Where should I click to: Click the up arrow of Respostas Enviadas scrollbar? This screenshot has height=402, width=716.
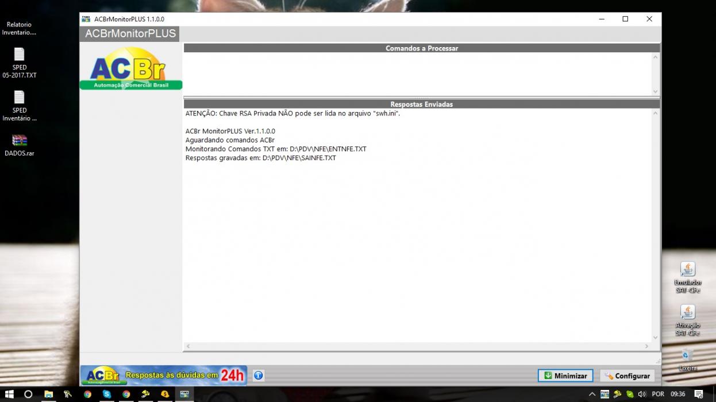click(x=656, y=113)
